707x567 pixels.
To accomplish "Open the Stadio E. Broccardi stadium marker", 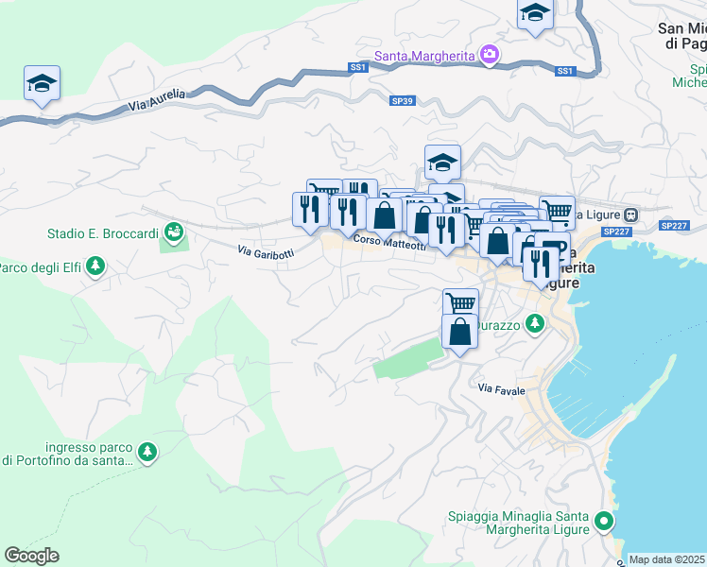I will pos(172,232).
